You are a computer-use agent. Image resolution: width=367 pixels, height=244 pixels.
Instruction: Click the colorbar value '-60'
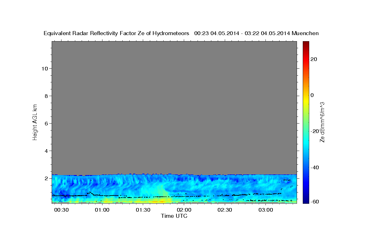(315, 202)
